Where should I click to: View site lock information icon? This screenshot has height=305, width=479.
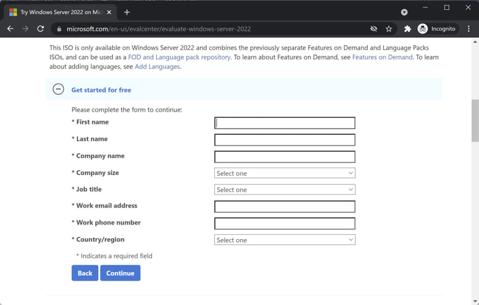(x=59, y=29)
